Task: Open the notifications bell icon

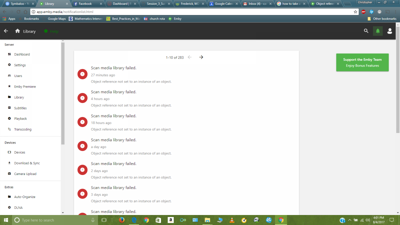Action: click(x=378, y=31)
